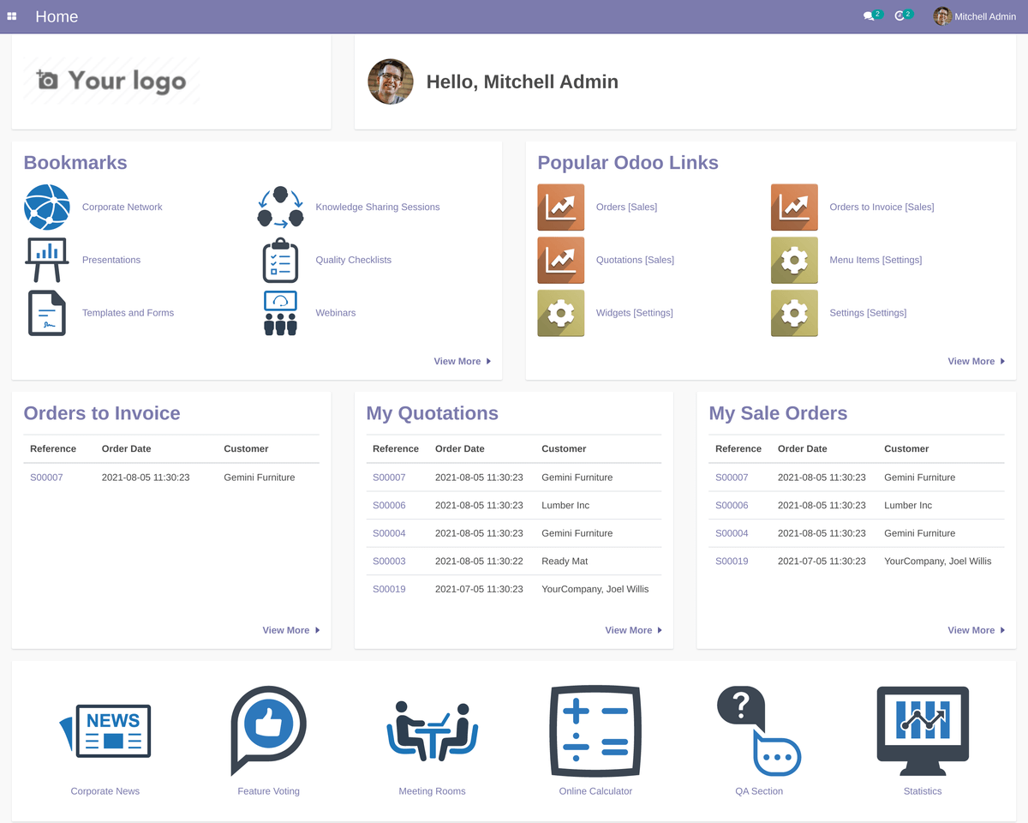Open the Presentations bookmark icon
Screen dimensions: 1028x823
click(46, 260)
